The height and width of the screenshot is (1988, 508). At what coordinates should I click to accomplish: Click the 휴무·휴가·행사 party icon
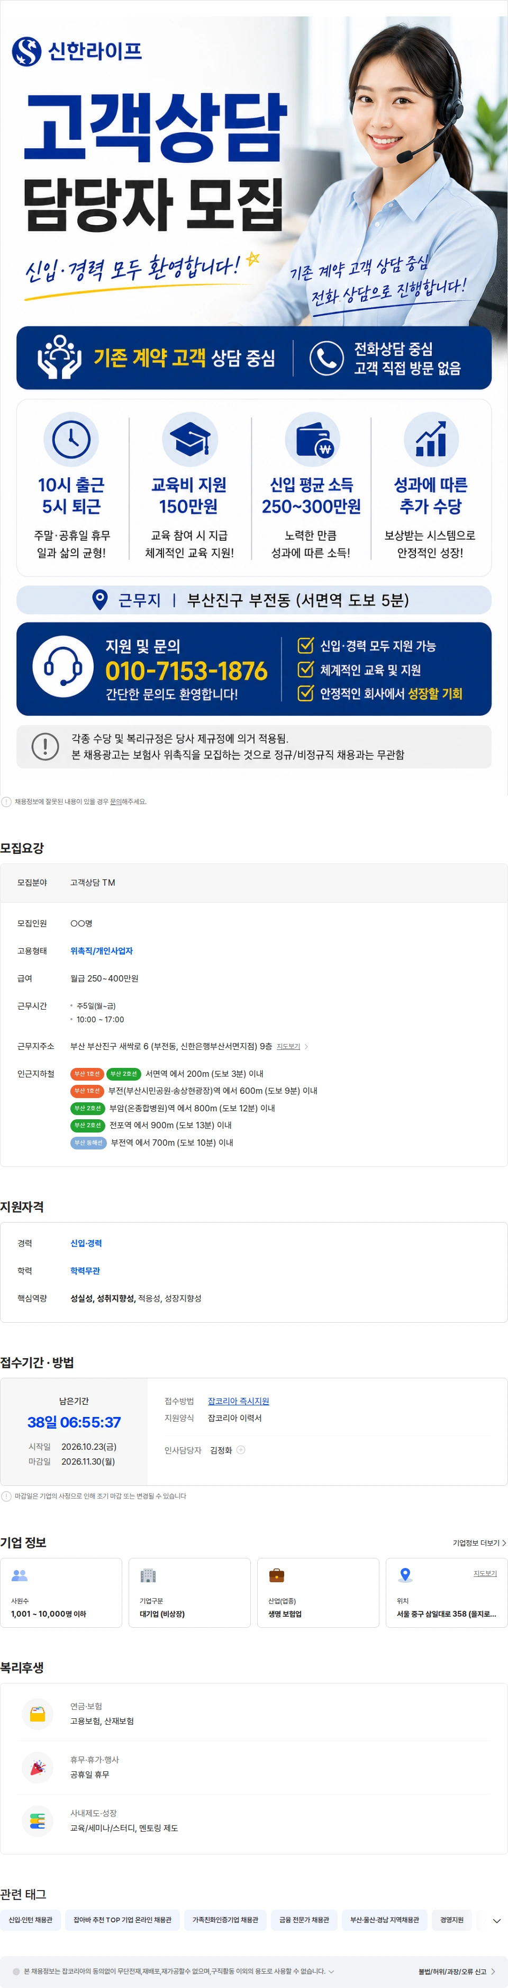tap(37, 1767)
